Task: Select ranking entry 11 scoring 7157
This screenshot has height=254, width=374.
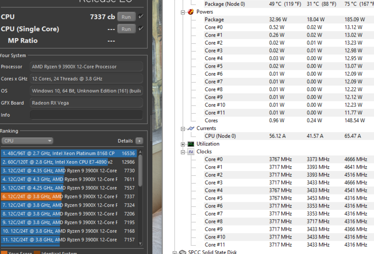Action: (69, 240)
